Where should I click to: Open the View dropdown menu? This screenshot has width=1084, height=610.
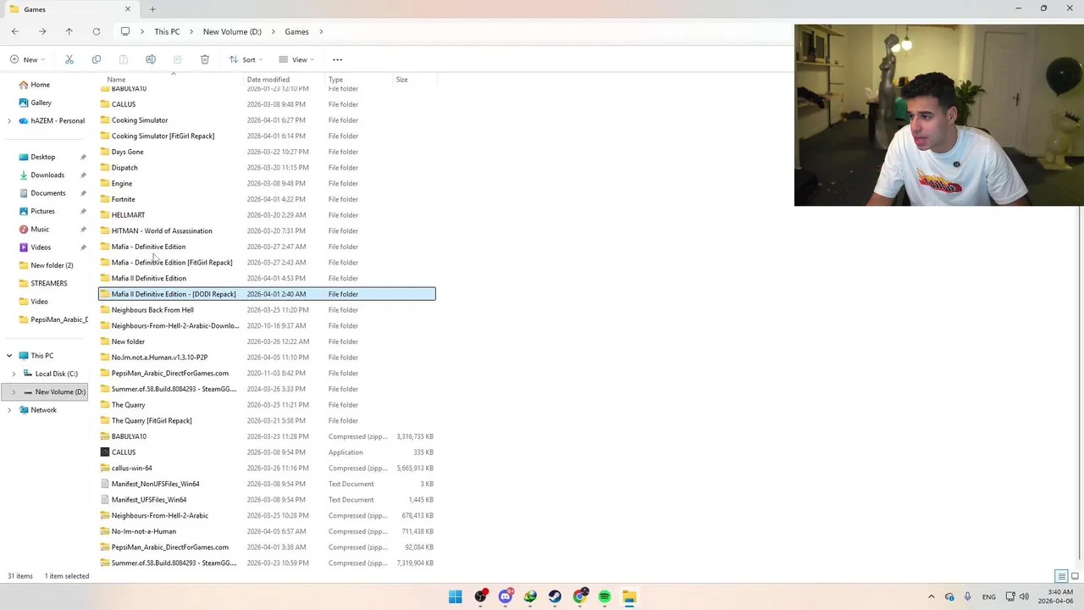[x=296, y=59]
